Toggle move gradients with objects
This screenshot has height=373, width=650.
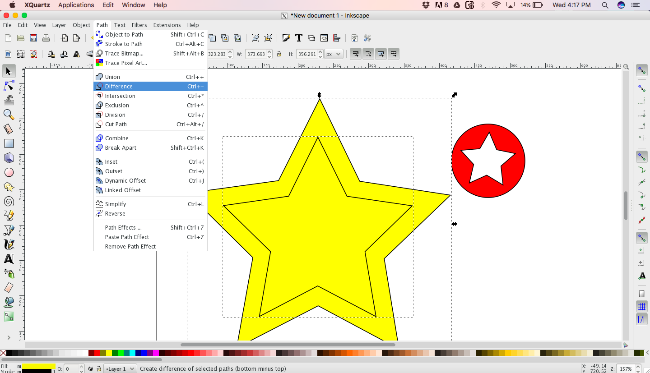point(381,54)
